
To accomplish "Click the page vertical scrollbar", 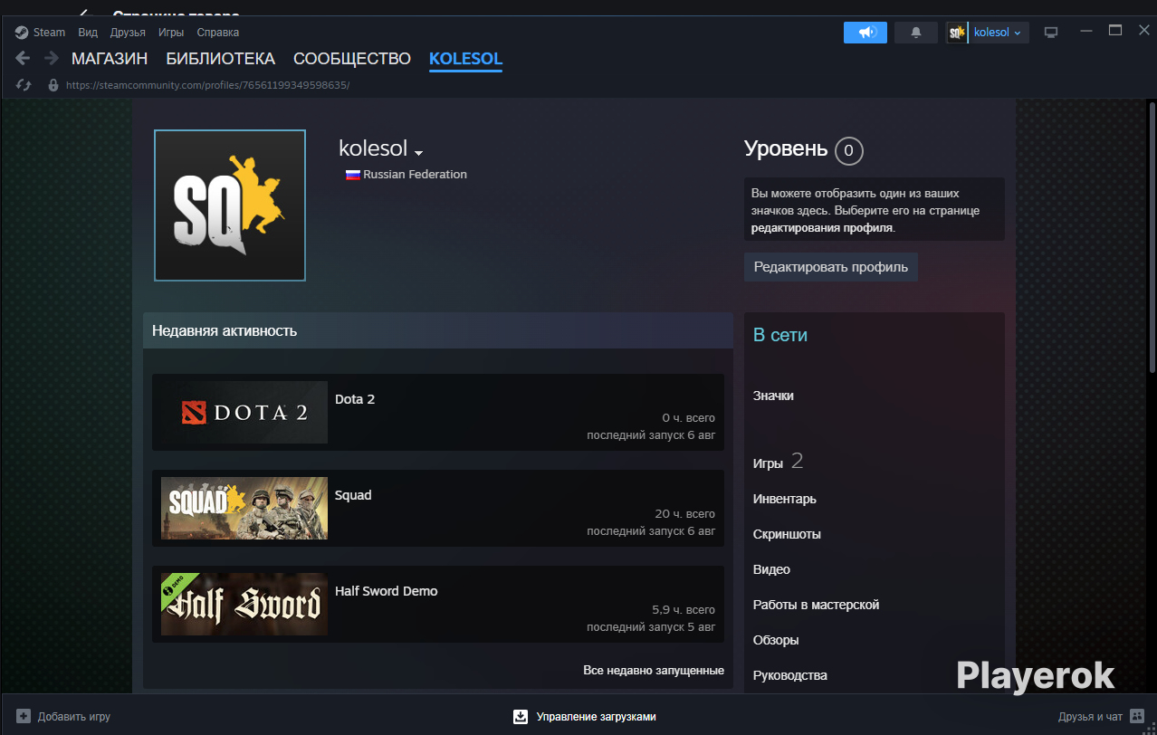I will [x=1152, y=235].
